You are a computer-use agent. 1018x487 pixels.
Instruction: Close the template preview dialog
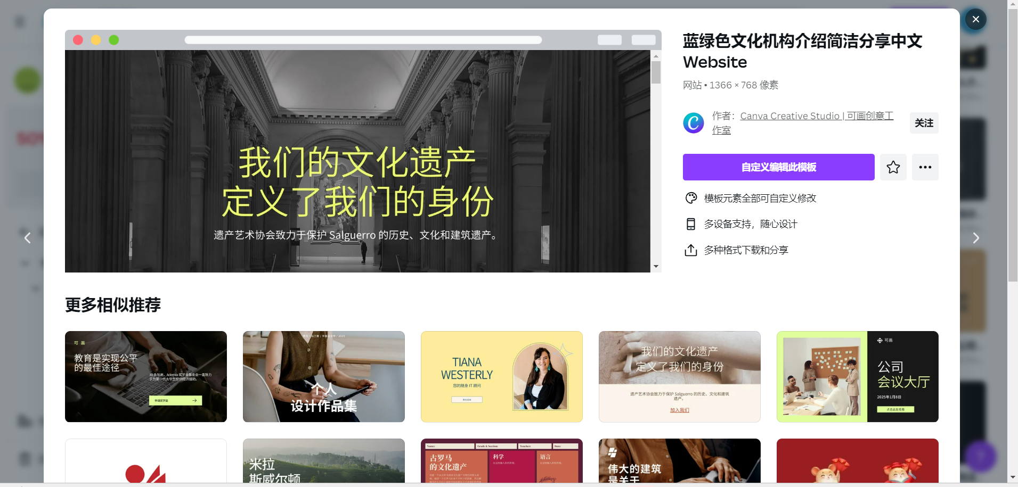tap(975, 20)
